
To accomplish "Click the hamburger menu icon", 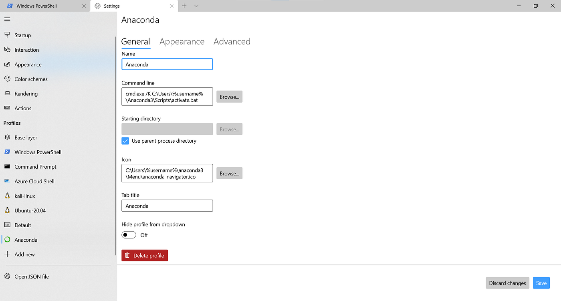I will [x=7, y=19].
